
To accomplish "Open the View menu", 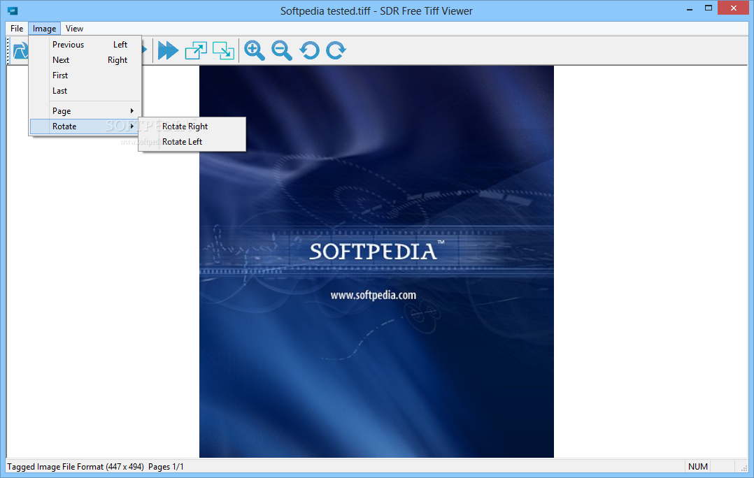I will [x=75, y=29].
